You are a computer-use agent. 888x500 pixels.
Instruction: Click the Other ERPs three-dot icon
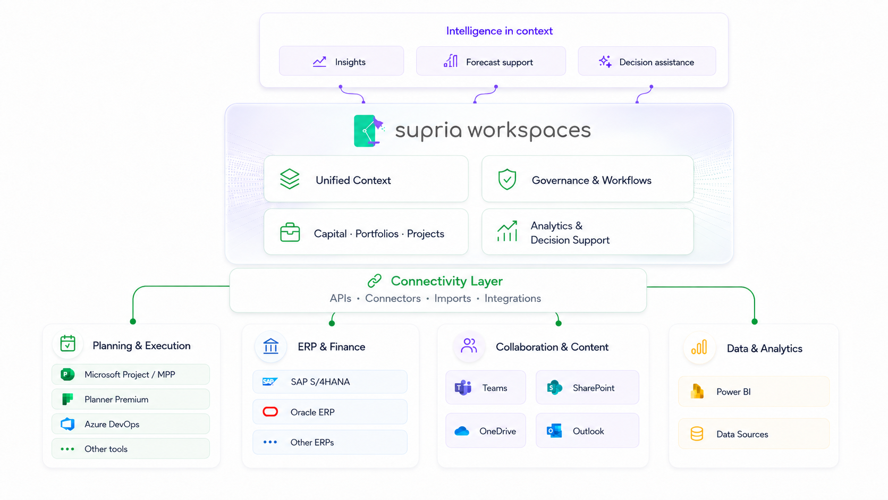click(270, 442)
